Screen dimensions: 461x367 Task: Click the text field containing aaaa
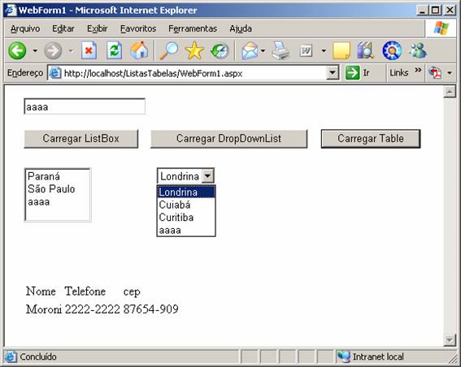pos(85,106)
